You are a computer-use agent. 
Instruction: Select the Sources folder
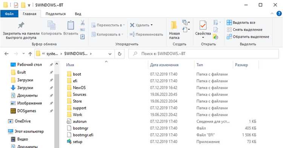click(77, 94)
